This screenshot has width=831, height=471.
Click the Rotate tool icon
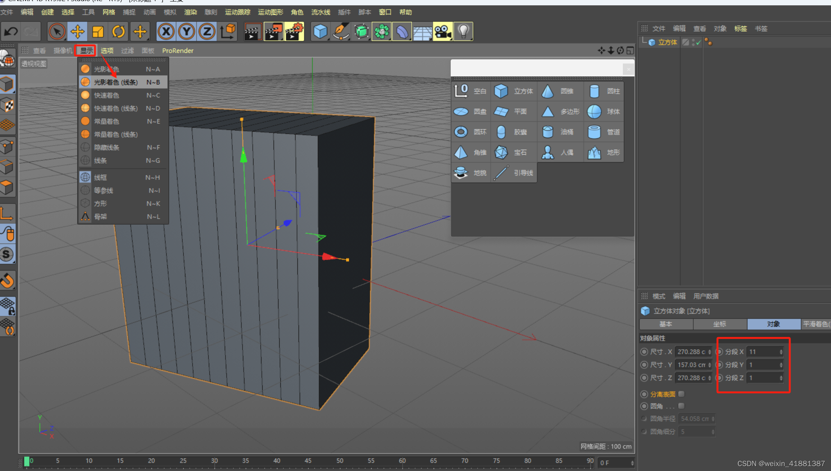coord(118,32)
